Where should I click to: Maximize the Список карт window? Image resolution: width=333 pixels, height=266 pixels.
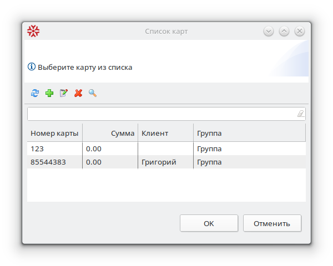click(x=284, y=32)
